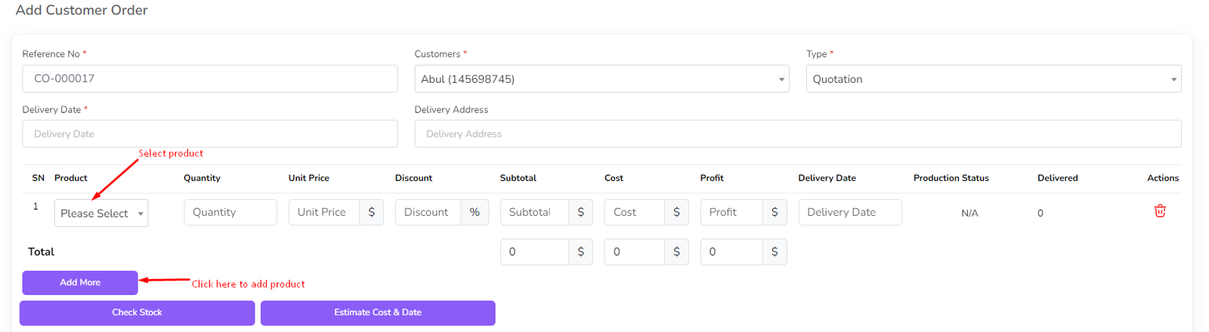This screenshot has height=332, width=1209.
Task: Click the Add More button
Action: pyautogui.click(x=80, y=282)
